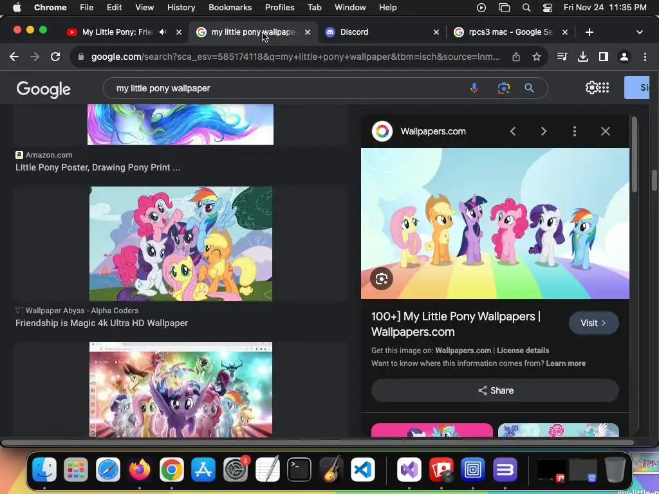
Task: Start voice search with microphone icon
Action: coord(474,88)
